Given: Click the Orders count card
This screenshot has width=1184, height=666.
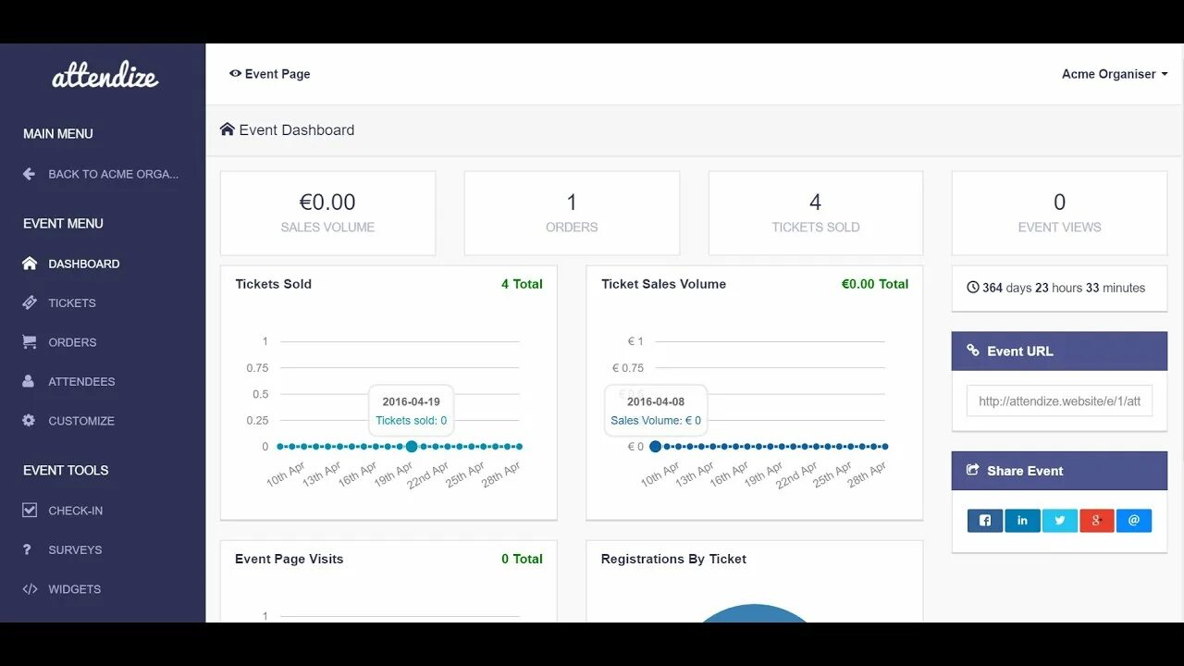Looking at the screenshot, I should point(572,213).
